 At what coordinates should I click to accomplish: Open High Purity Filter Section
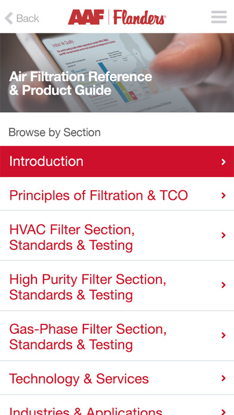(117, 286)
